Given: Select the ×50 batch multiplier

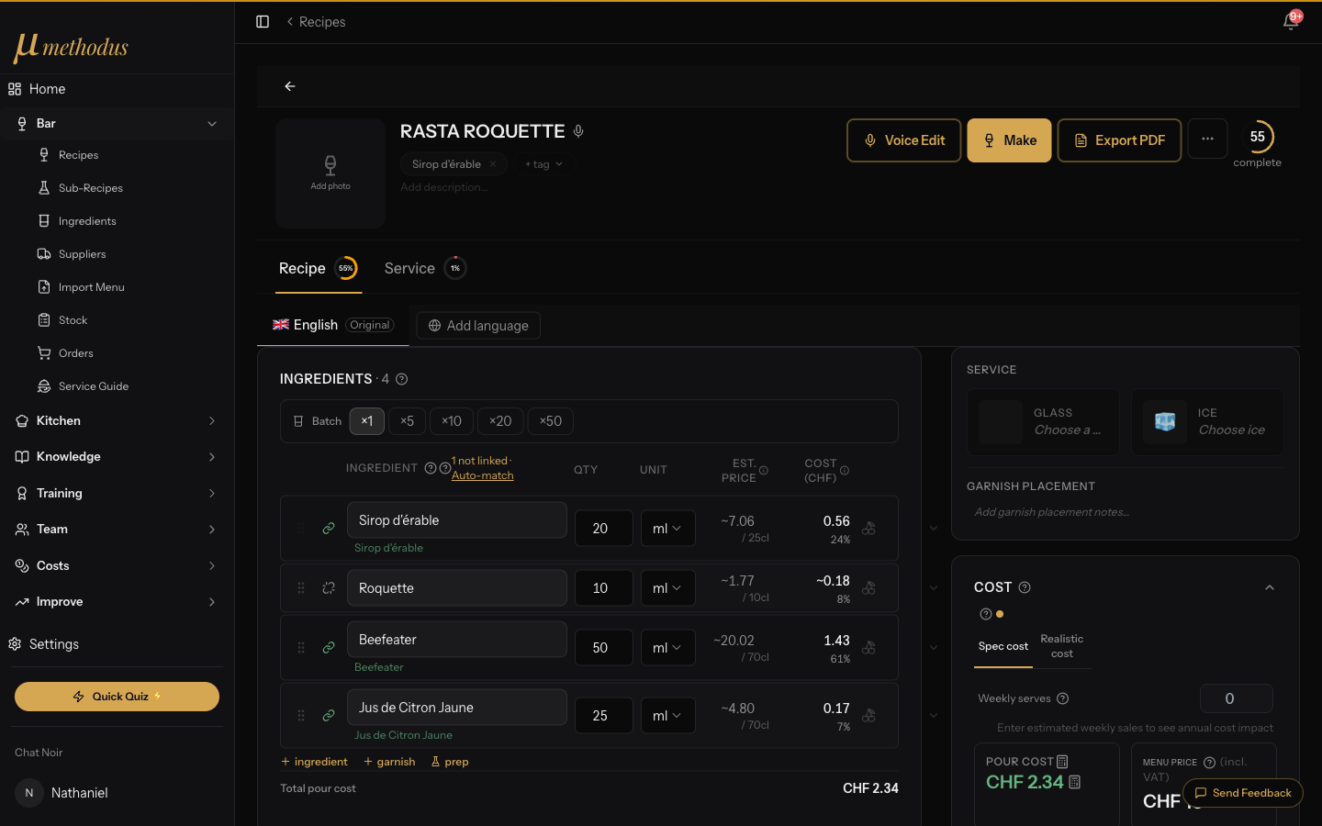Looking at the screenshot, I should [x=551, y=421].
